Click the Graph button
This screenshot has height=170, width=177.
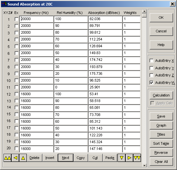[x=161, y=125]
